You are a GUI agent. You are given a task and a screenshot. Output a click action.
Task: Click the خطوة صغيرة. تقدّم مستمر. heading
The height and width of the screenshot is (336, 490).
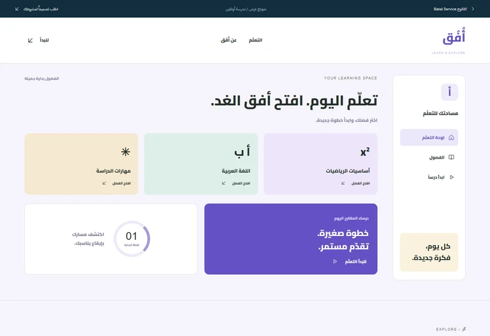pyautogui.click(x=343, y=240)
